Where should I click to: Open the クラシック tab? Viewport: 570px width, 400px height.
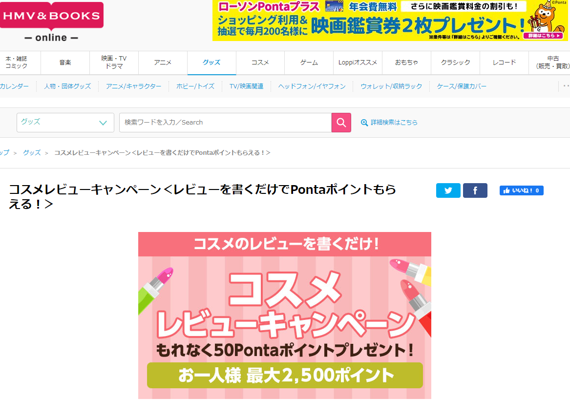[x=456, y=63]
